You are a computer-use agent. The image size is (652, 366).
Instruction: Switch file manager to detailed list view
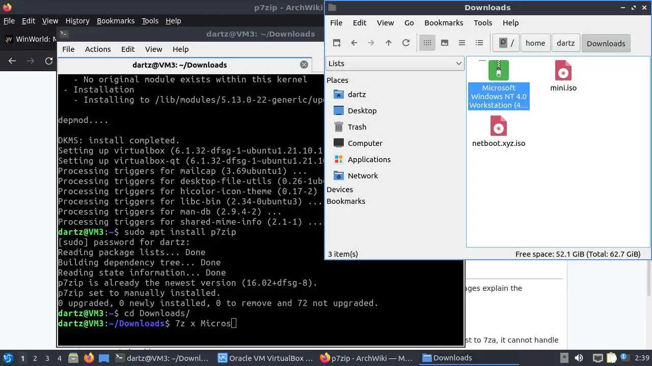(x=479, y=43)
